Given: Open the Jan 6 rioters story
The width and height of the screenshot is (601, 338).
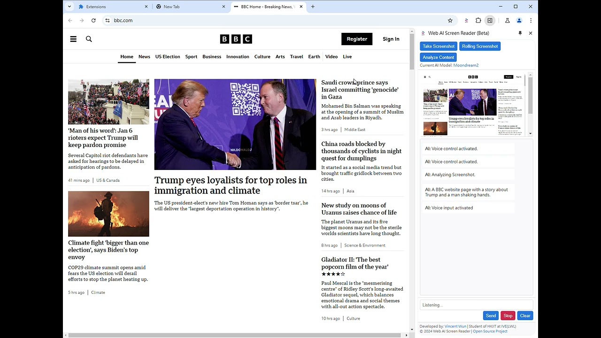Looking at the screenshot, I should coord(103,138).
